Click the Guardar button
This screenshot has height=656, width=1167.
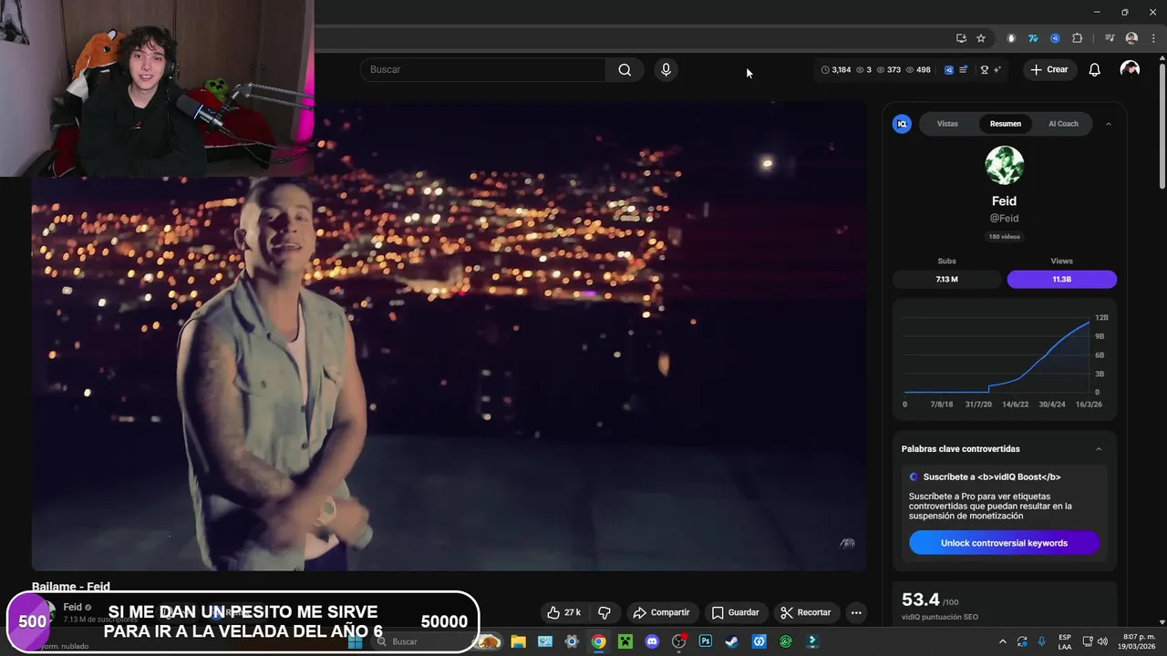point(735,612)
